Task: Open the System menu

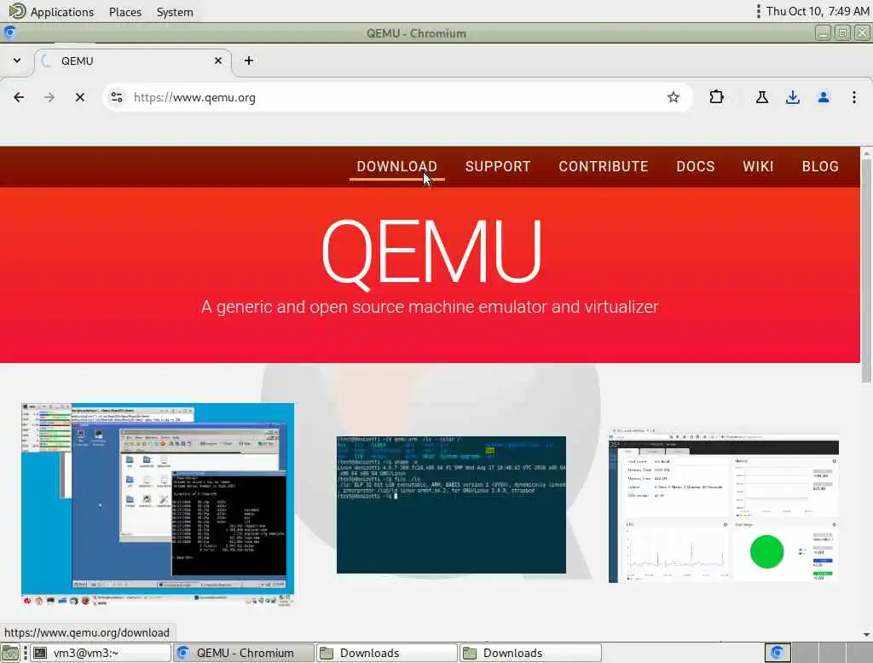Action: click(175, 12)
